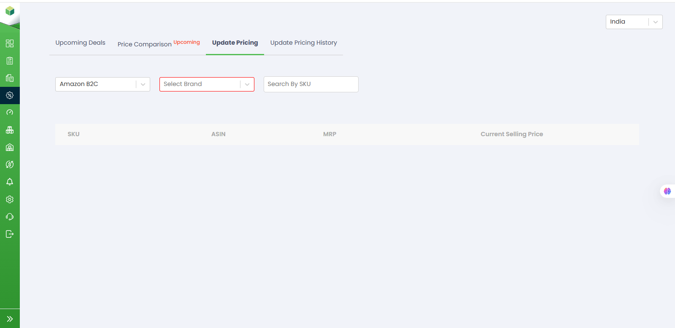This screenshot has width=675, height=328.
Task: Switch to the Upcoming Deals tab
Action: [x=80, y=43]
